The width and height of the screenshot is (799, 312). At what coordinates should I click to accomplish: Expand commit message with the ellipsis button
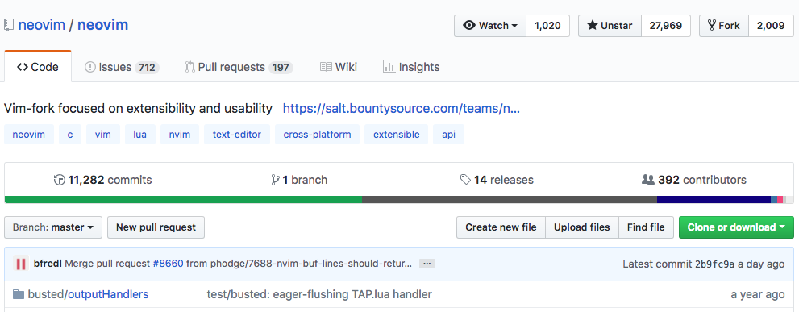[x=427, y=264]
